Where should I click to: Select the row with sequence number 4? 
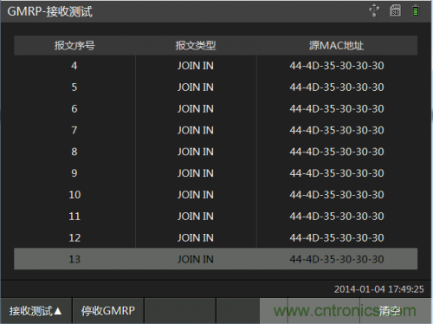coord(216,66)
